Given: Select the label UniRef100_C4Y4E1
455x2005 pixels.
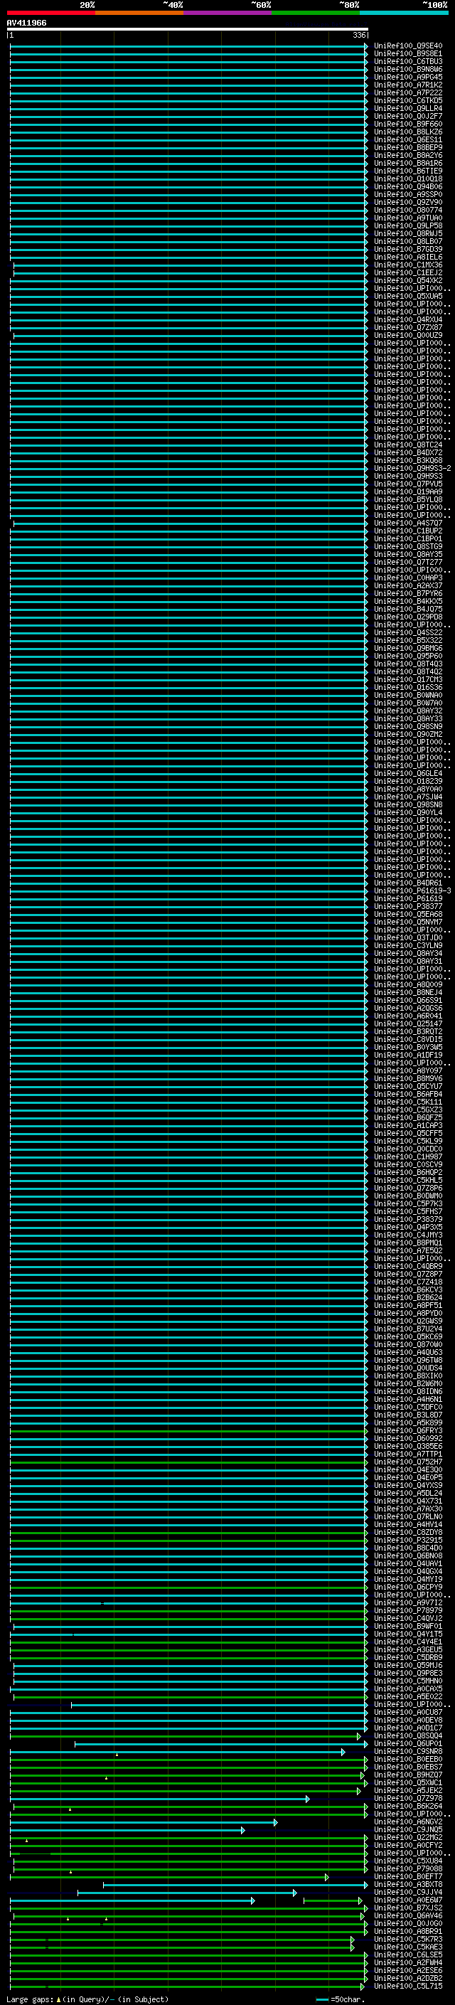Looking at the screenshot, I should point(407,1642).
